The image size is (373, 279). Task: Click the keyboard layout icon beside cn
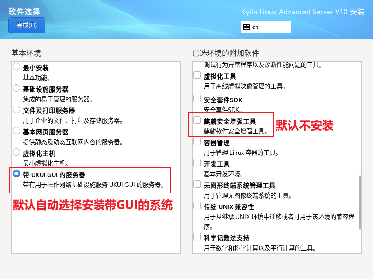pos(246,27)
